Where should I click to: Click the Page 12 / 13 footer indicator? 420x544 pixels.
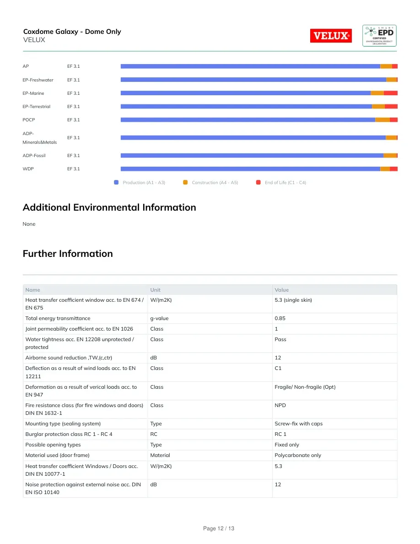click(x=219, y=528)
